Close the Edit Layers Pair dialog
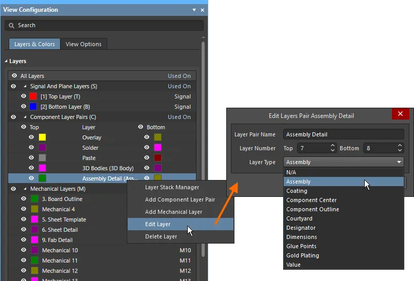Image resolution: width=414 pixels, height=281 pixels. click(x=401, y=114)
